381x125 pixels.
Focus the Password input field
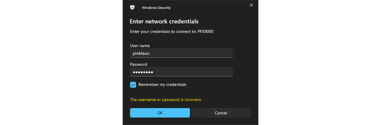tap(182, 72)
